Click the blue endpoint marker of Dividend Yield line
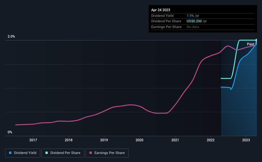 click(256, 43)
